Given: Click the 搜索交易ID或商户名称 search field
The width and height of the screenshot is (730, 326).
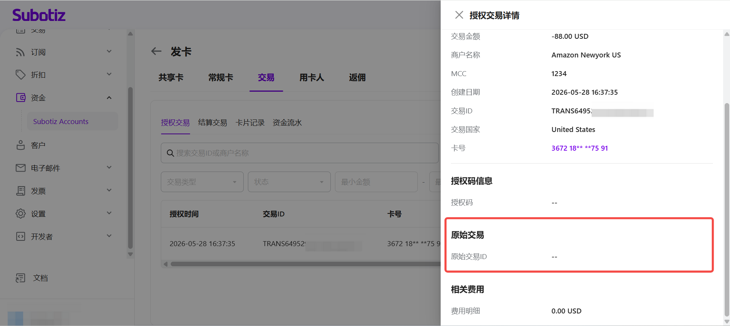Looking at the screenshot, I should pos(300,153).
